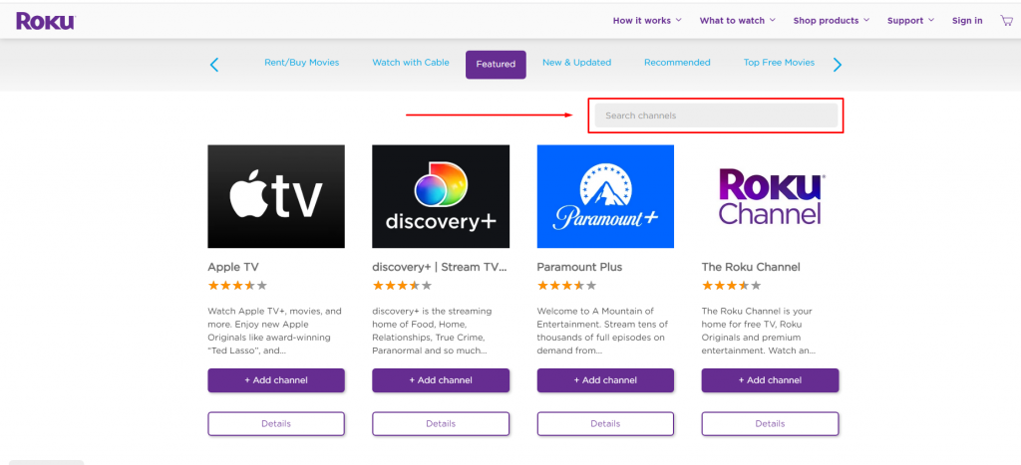The height and width of the screenshot is (465, 1021).
Task: Add The Roku Channel
Action: pyautogui.click(x=771, y=380)
